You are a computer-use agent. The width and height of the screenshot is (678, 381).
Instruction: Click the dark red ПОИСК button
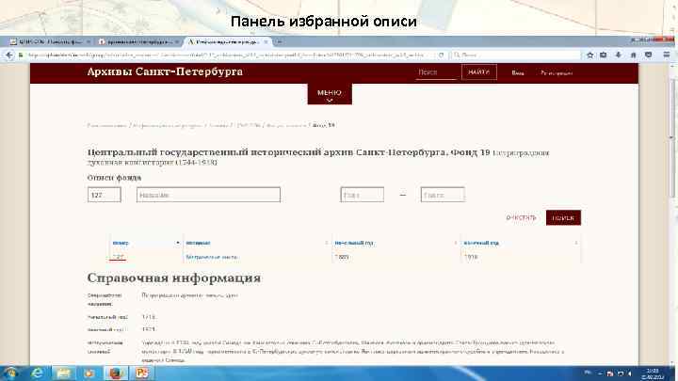[x=563, y=217]
